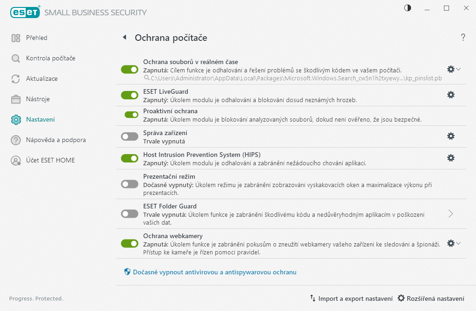Expand ESET Folder Guard chevron arrow
The height and width of the screenshot is (311, 476).
(x=450, y=214)
